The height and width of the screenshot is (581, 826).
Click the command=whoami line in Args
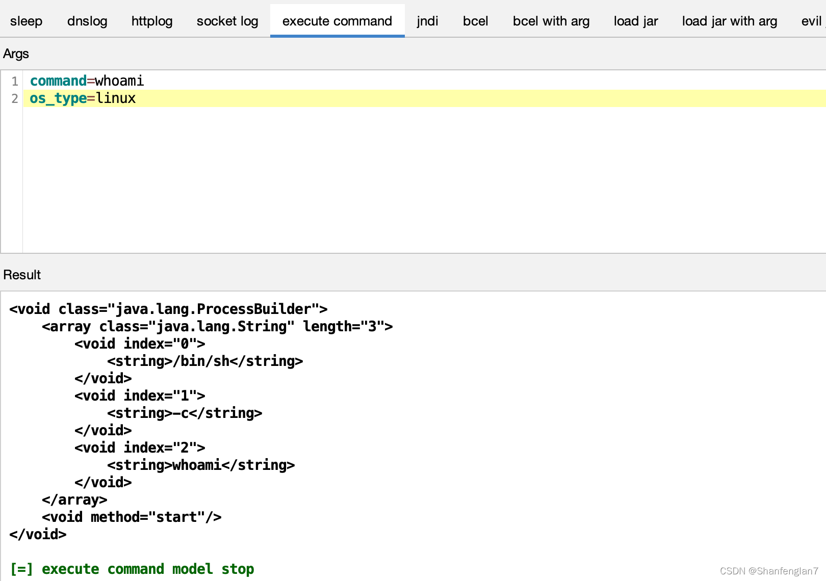pos(87,81)
